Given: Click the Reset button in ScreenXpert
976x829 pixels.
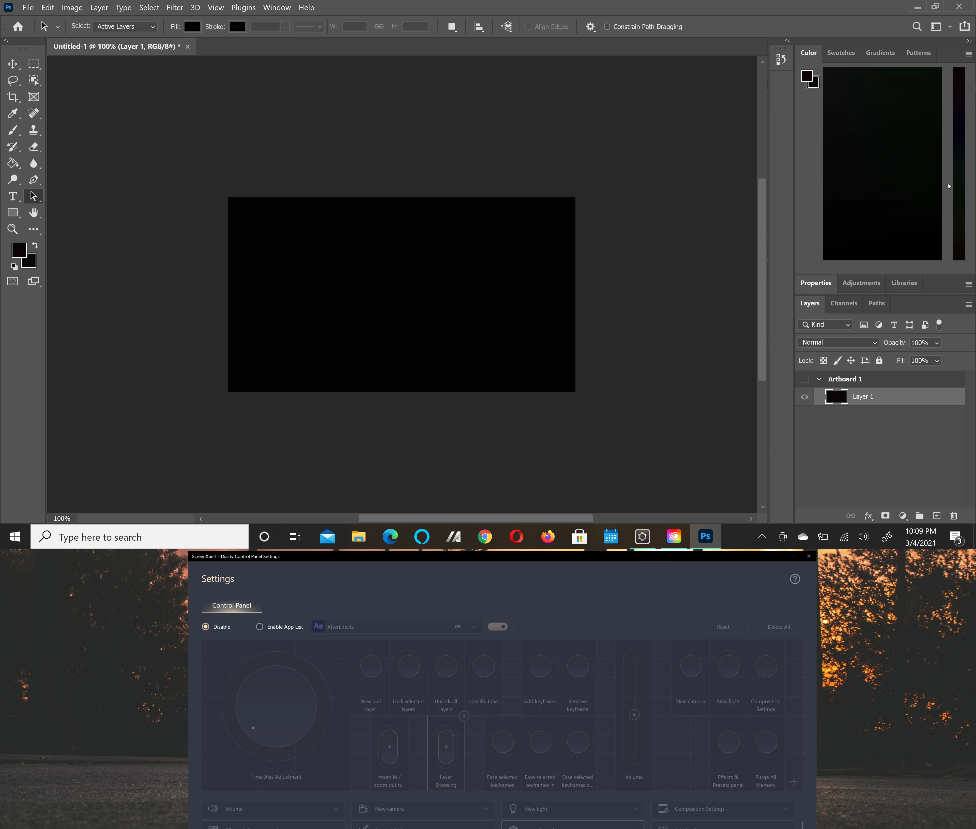Looking at the screenshot, I should point(723,626).
